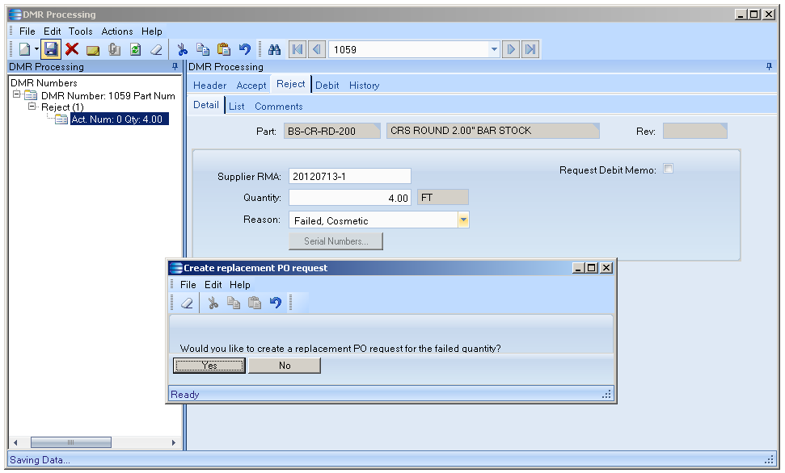
Task: Click the green Refresh icon
Action: pos(135,49)
